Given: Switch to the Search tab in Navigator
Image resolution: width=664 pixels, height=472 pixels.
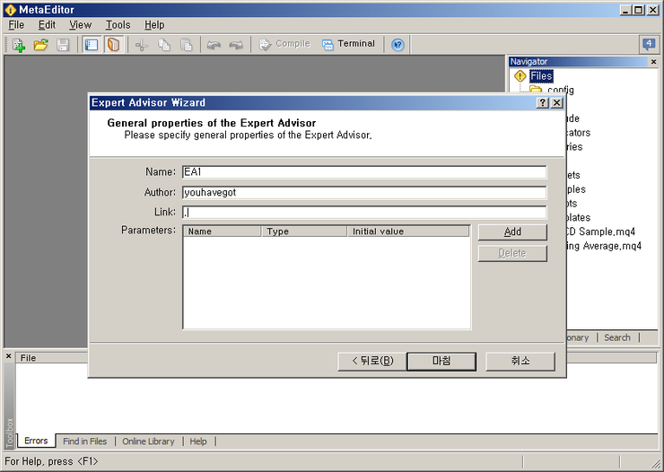Looking at the screenshot, I should (617, 337).
